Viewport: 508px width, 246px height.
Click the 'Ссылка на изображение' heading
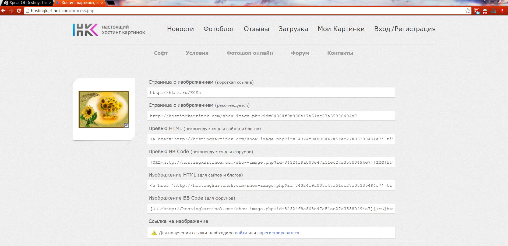(178, 221)
